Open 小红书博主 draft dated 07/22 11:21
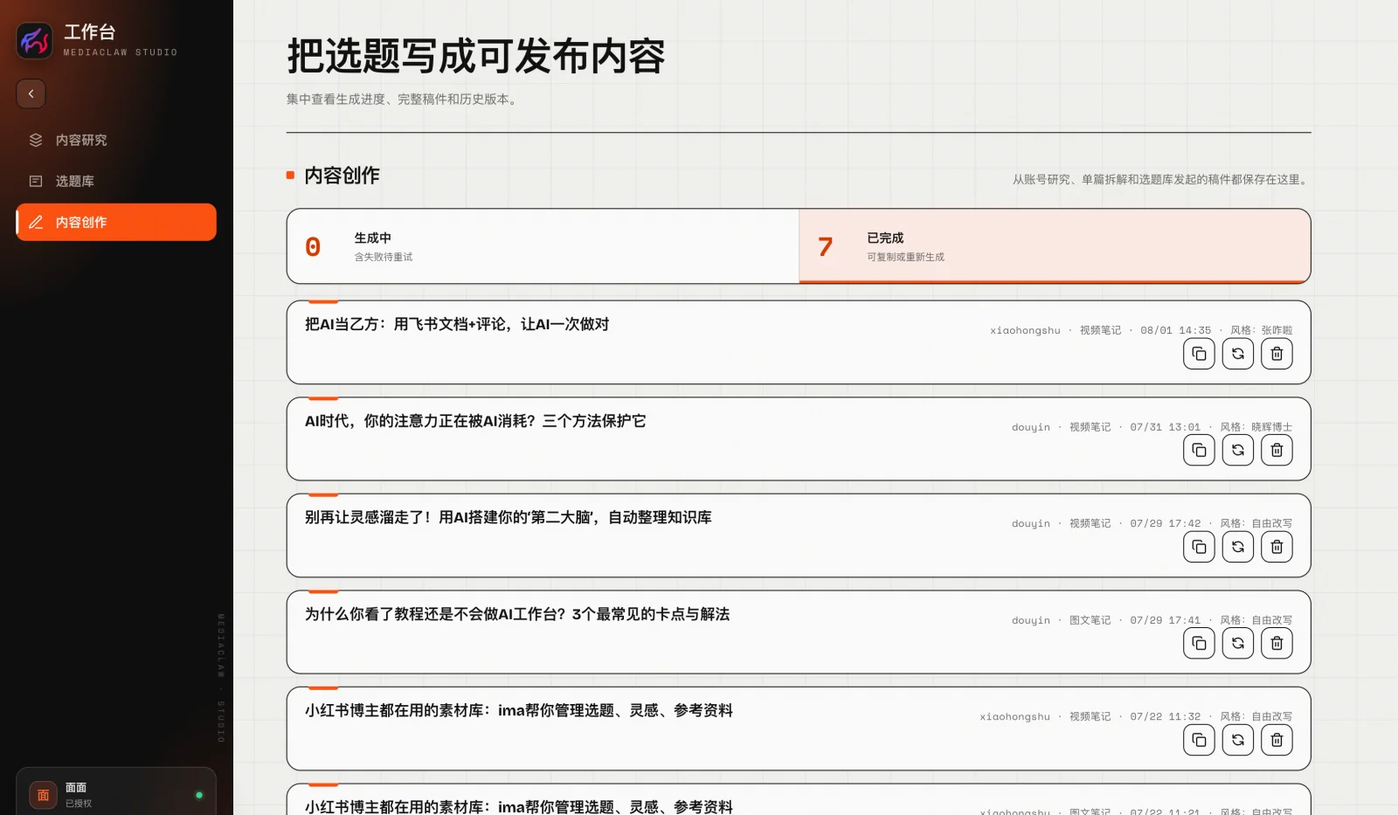This screenshot has height=815, width=1398. point(799,799)
